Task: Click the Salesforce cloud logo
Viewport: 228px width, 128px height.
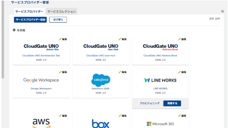Action: click(x=101, y=80)
